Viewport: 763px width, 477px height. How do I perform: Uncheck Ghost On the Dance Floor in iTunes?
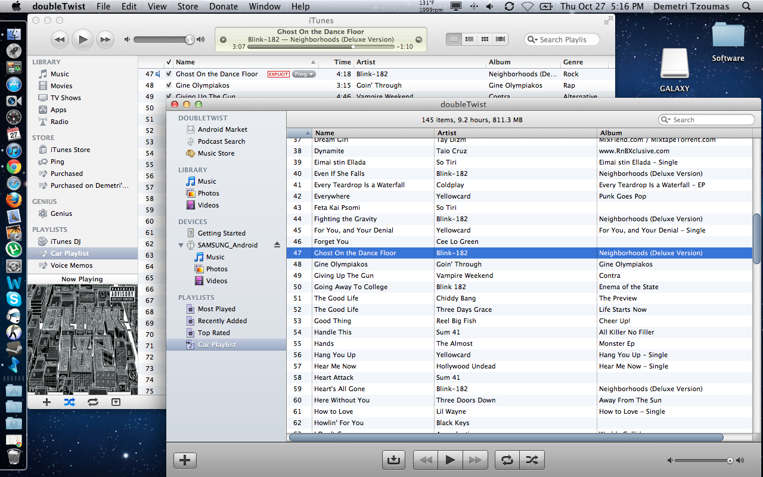[x=169, y=74]
